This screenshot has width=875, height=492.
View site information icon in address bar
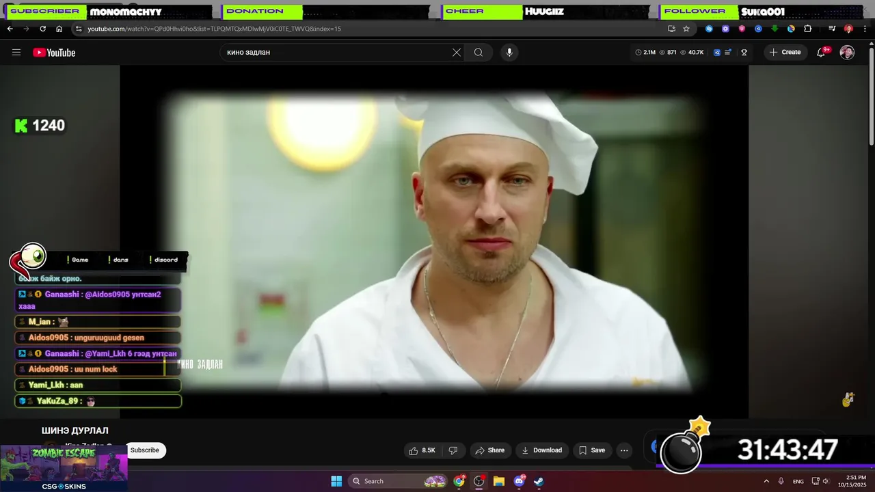pyautogui.click(x=79, y=29)
